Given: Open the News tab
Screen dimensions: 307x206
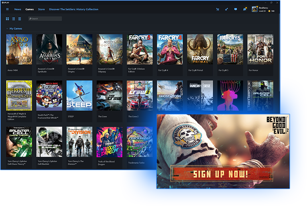Looking at the screenshot, I should (18, 9).
